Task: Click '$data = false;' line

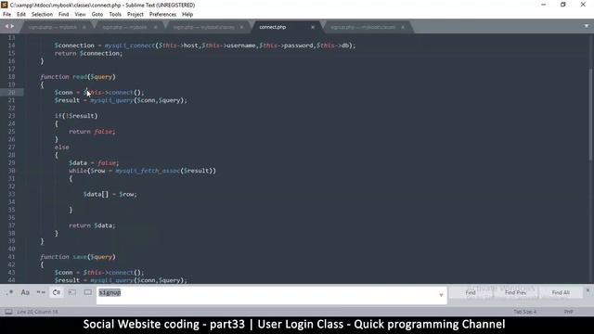Action: [93, 163]
